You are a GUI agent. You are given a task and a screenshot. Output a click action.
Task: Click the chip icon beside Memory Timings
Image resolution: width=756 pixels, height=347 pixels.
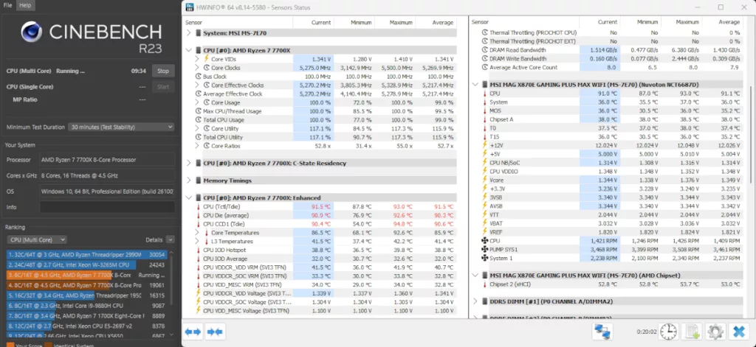pyautogui.click(x=199, y=180)
